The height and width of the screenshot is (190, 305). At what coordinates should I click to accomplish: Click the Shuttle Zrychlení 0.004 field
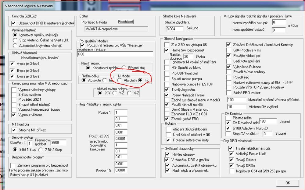pyautogui.click(x=175, y=29)
